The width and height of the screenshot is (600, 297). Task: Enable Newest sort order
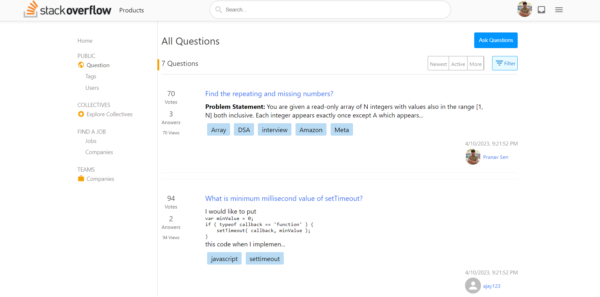tap(438, 63)
